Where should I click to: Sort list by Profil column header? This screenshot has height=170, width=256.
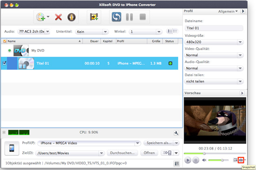[132, 41]
